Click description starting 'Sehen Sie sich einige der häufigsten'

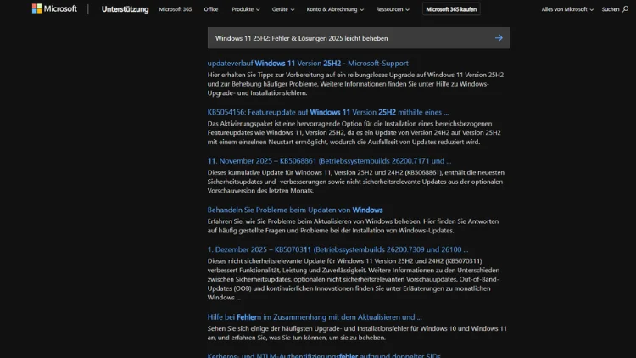357,333
